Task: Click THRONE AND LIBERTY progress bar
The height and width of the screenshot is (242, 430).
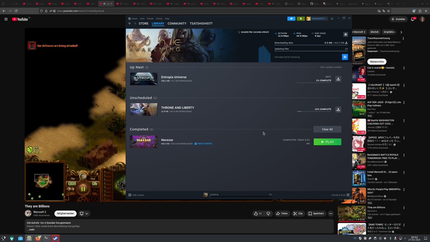Action: (x=314, y=111)
